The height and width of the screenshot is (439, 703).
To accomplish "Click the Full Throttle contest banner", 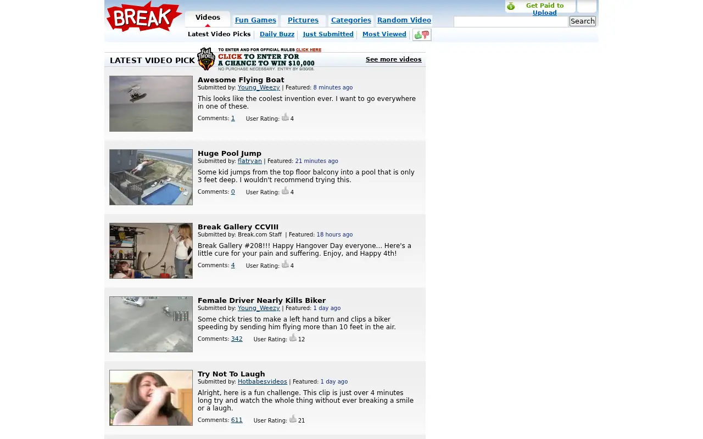I will [259, 59].
